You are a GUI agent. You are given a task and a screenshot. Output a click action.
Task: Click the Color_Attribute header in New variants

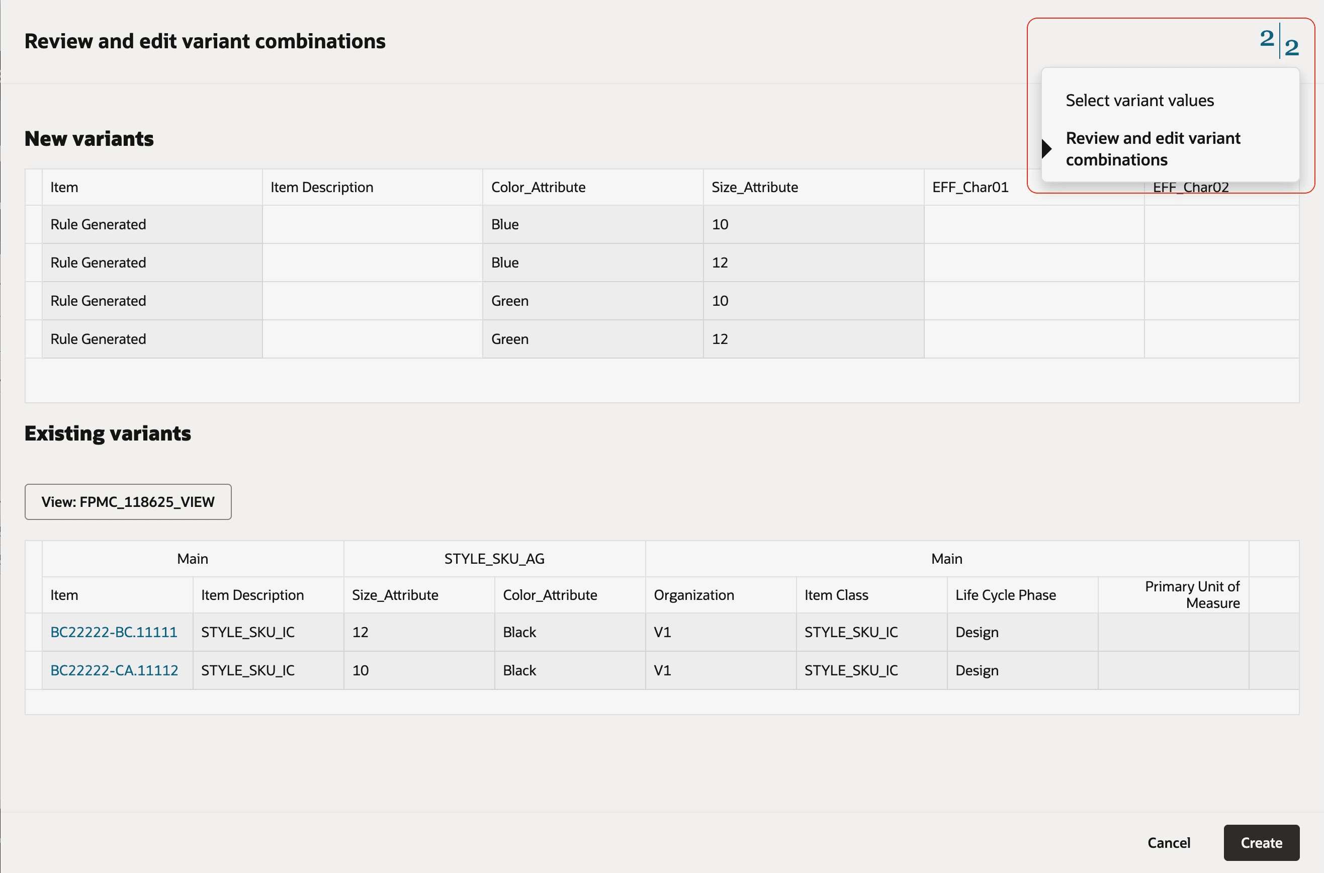point(538,188)
